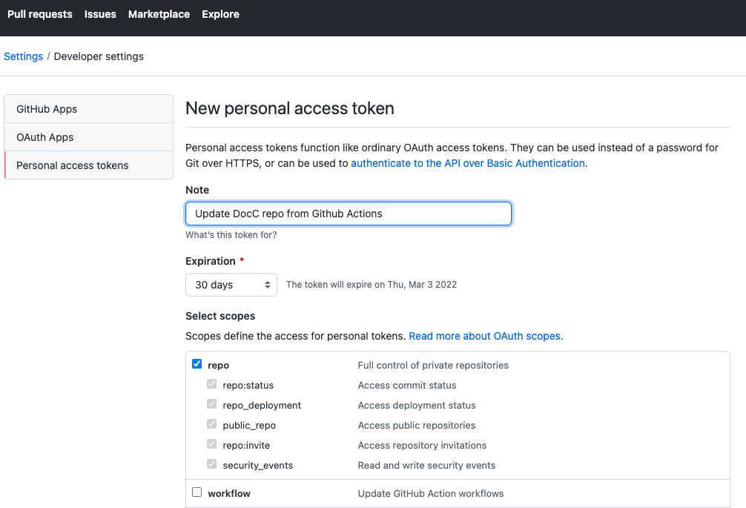This screenshot has width=746, height=508.
Task: Click the Settings breadcrumb link
Action: point(23,56)
